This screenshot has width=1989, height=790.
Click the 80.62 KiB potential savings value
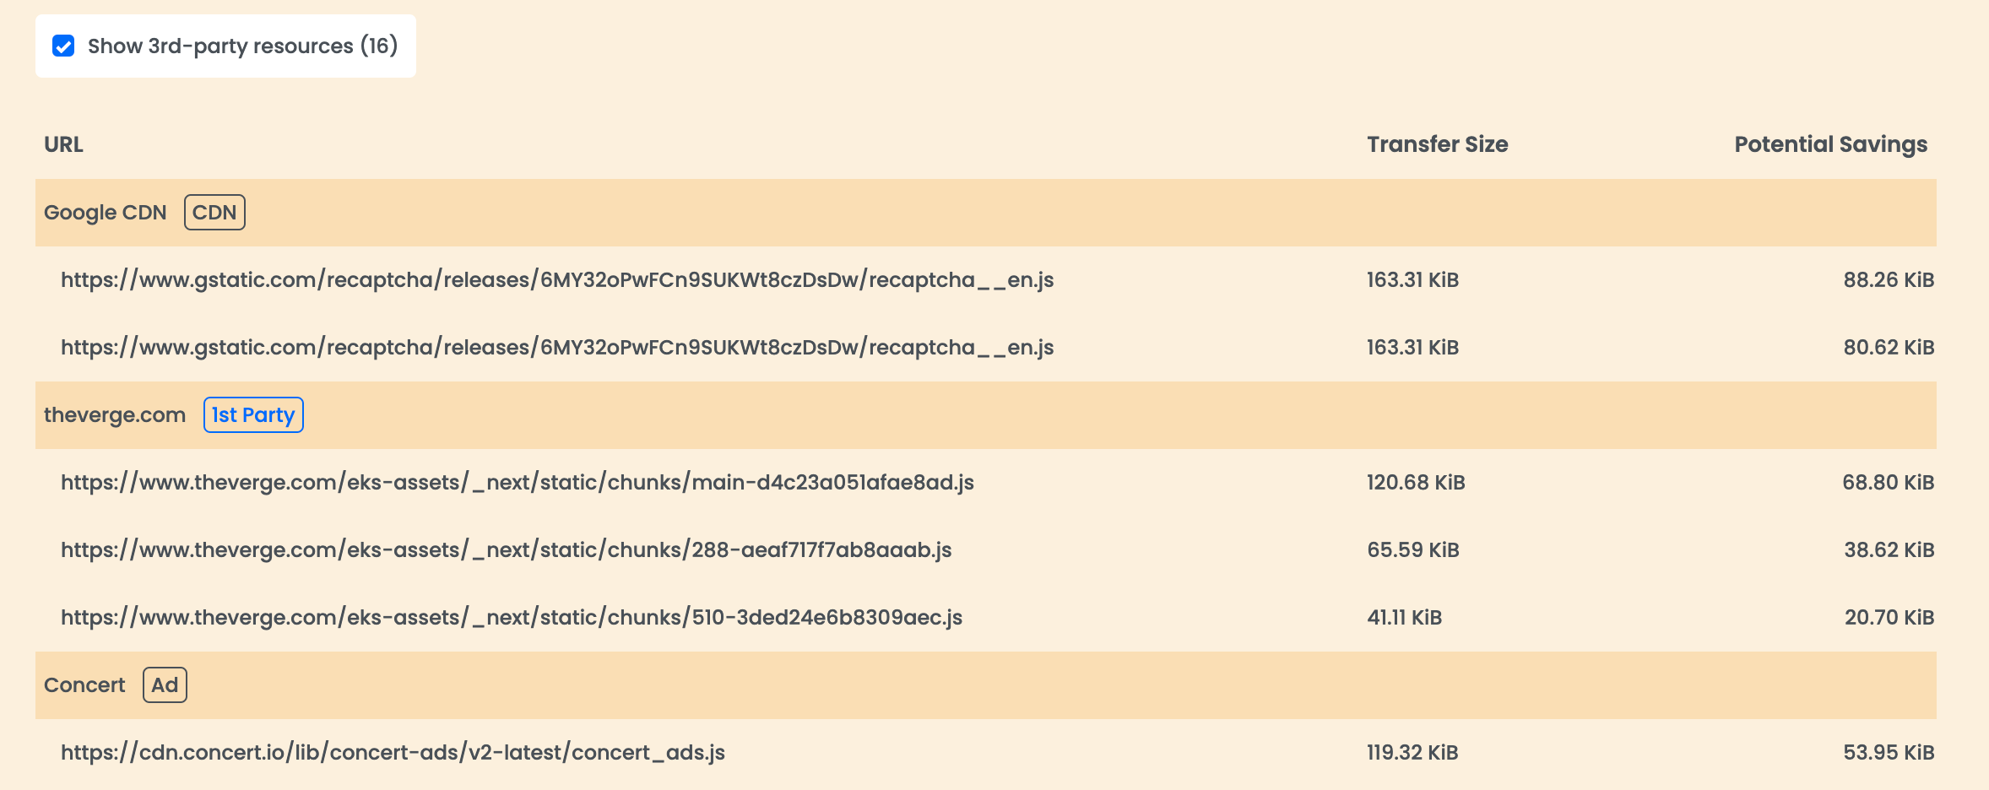click(1889, 348)
